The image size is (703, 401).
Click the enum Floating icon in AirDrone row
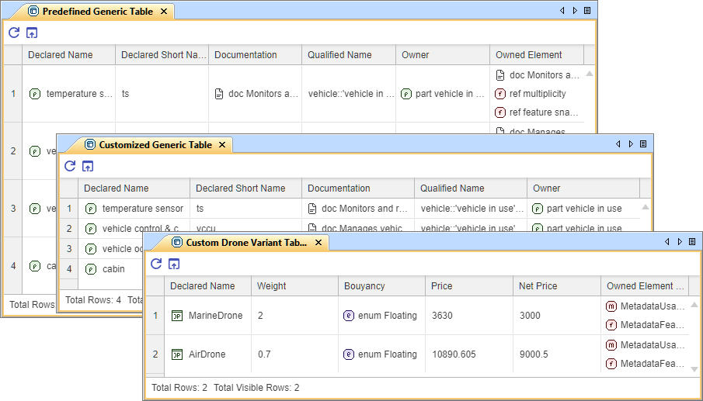click(x=349, y=354)
